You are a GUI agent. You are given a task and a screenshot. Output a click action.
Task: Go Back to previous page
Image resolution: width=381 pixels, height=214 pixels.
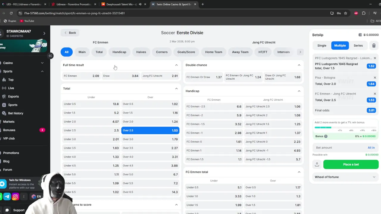pos(70,33)
